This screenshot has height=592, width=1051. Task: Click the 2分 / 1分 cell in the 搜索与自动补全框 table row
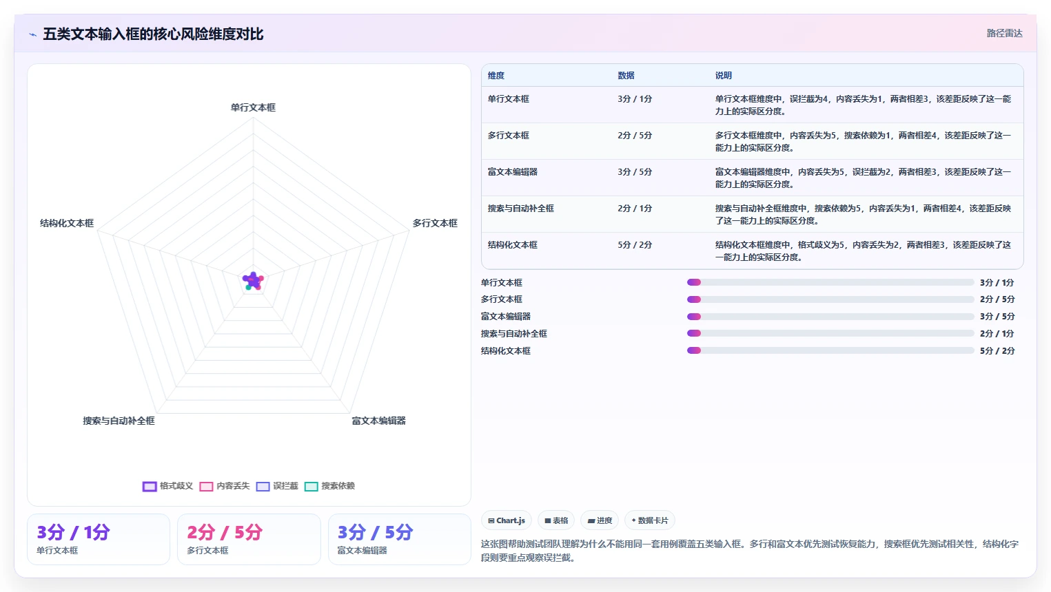(635, 209)
